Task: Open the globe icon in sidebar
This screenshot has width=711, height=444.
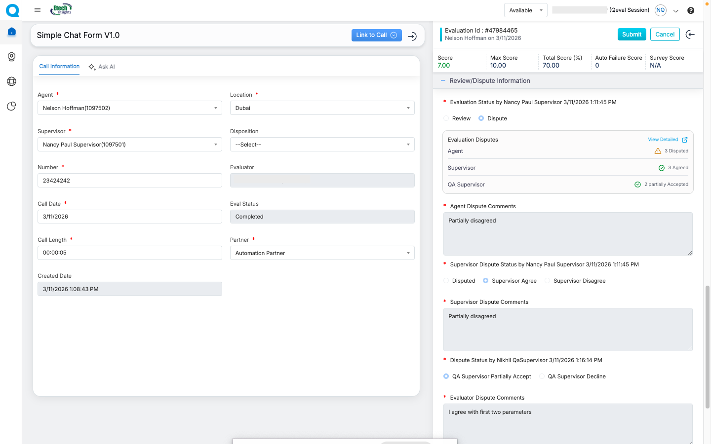Action: (12, 81)
